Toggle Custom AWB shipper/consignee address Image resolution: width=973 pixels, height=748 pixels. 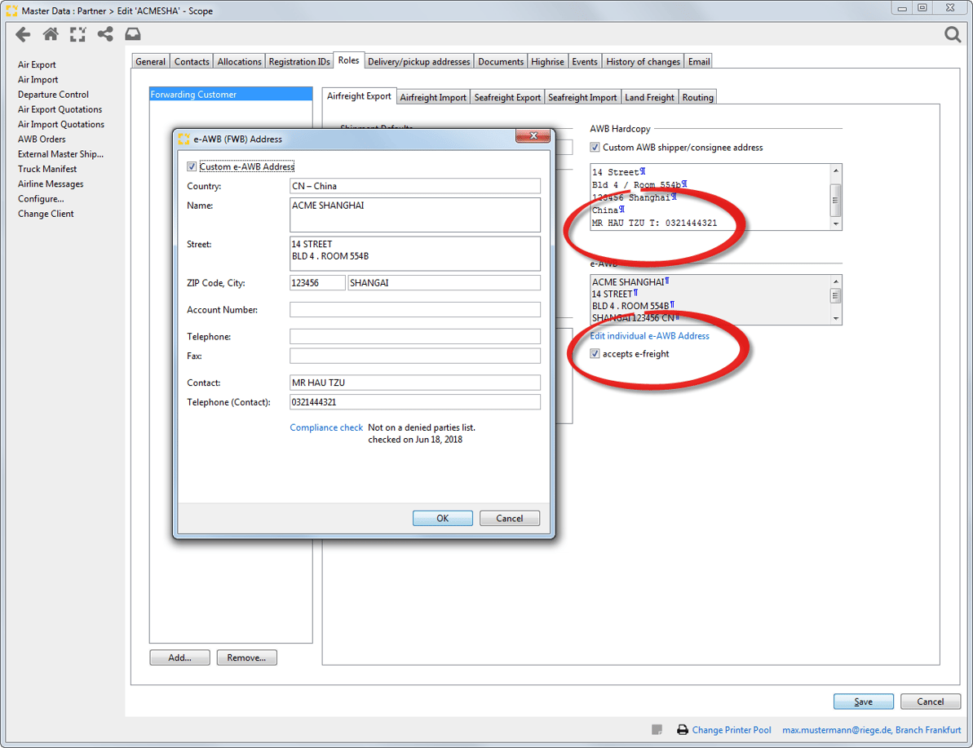click(595, 148)
